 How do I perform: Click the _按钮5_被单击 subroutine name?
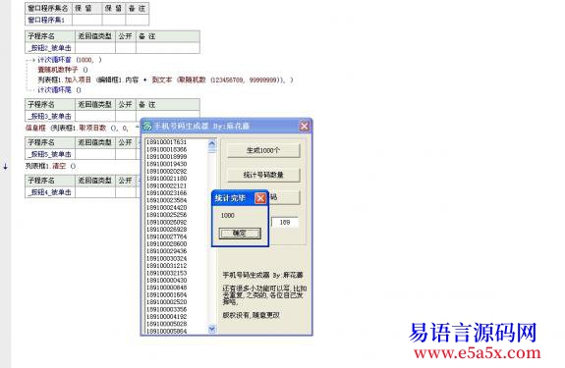[50, 154]
